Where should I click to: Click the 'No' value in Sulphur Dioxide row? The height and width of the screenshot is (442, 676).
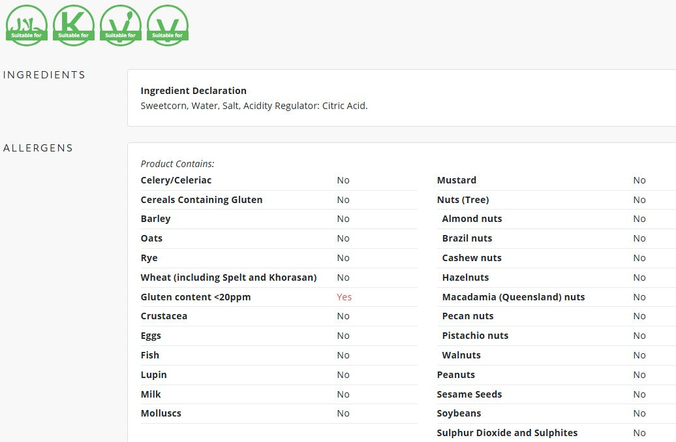(639, 433)
